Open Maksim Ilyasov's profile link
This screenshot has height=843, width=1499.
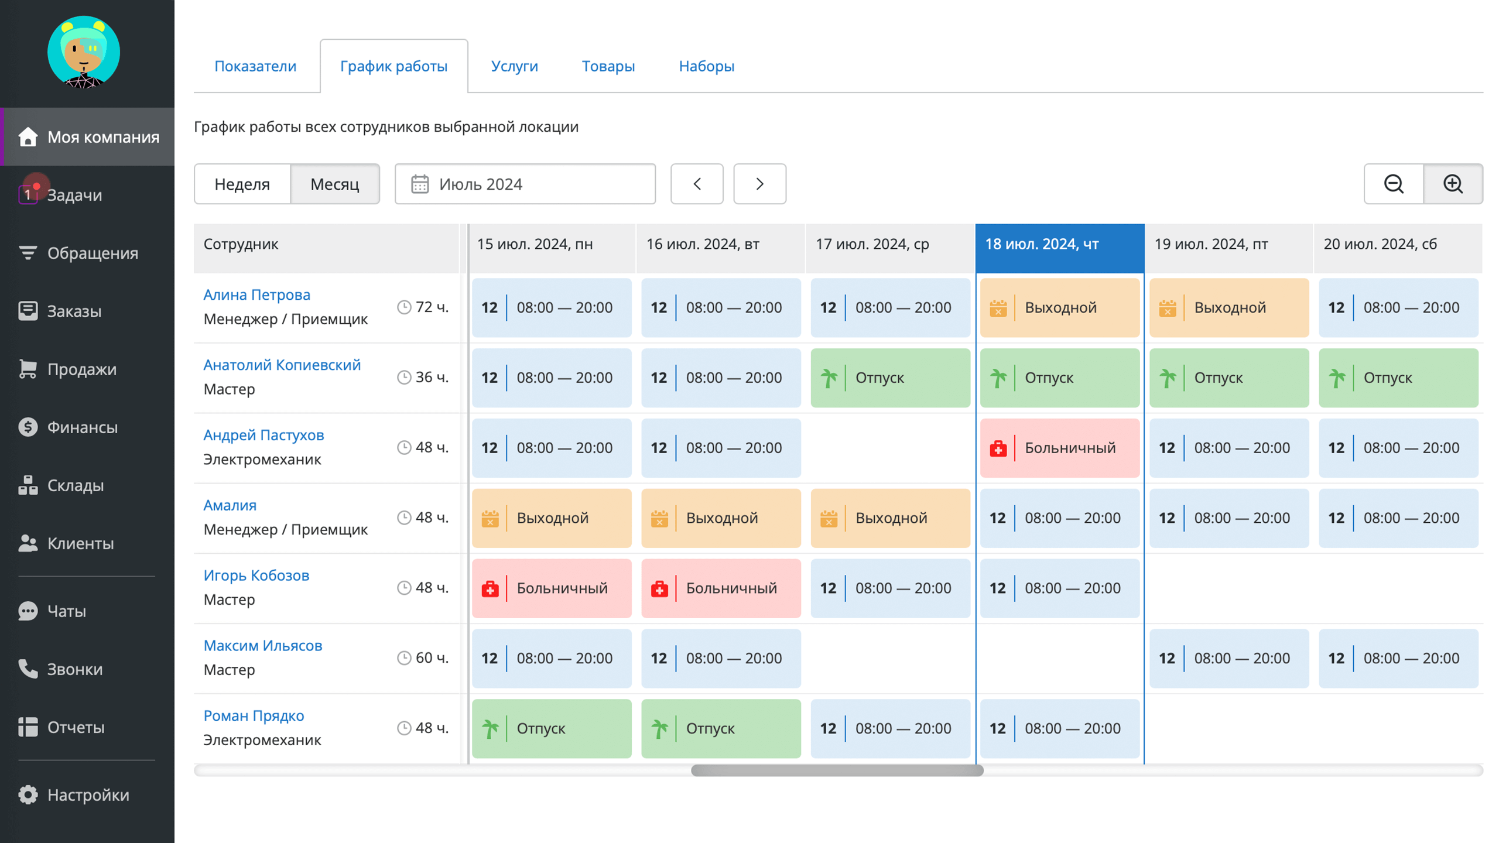point(262,645)
